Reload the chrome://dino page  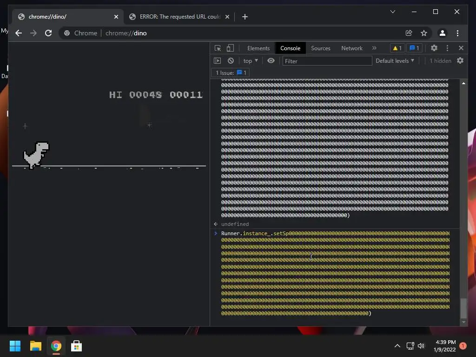tap(48, 33)
